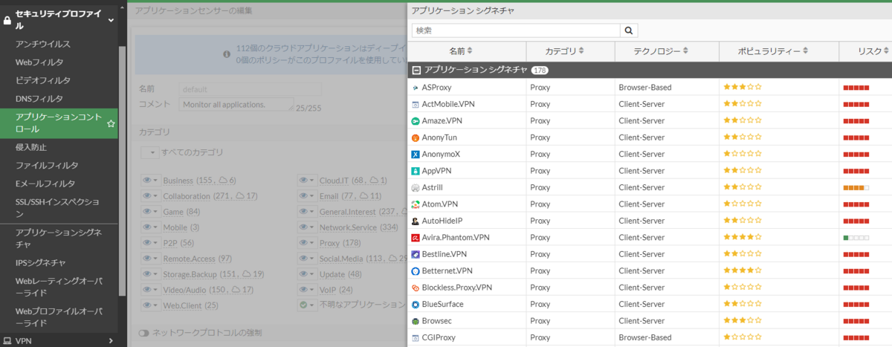Click the コメント text box
This screenshot has height=347, width=892.
point(236,105)
